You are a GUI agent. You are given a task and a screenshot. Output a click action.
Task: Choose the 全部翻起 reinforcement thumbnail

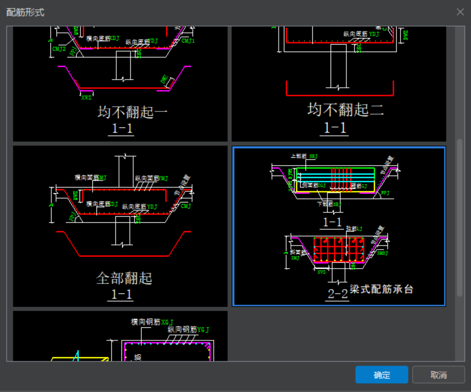pyautogui.click(x=120, y=226)
